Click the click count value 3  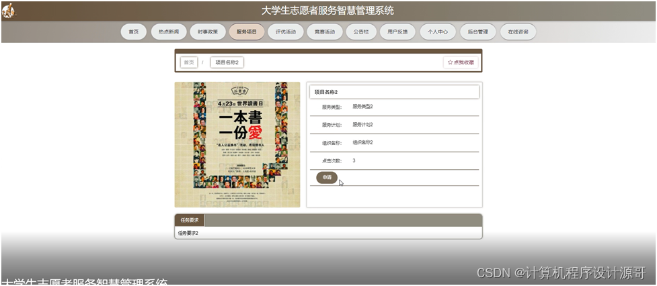point(354,161)
